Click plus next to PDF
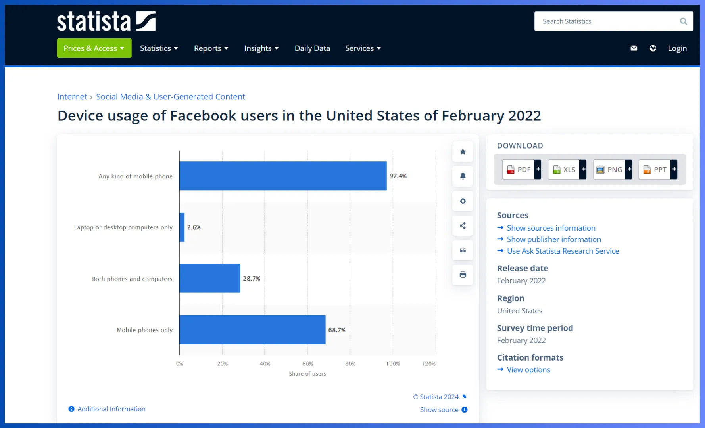The width and height of the screenshot is (705, 428). coord(538,169)
